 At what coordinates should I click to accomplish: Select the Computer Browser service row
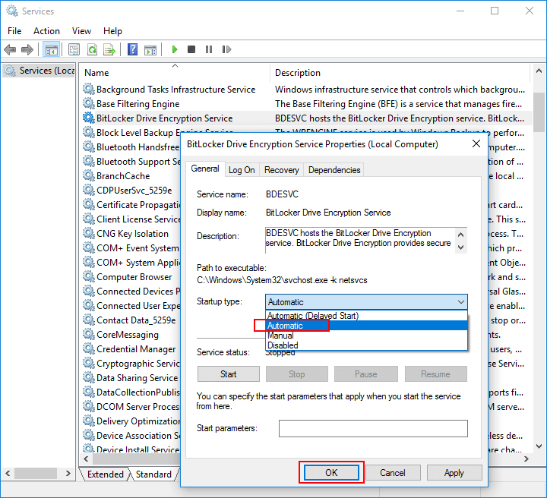pos(131,276)
